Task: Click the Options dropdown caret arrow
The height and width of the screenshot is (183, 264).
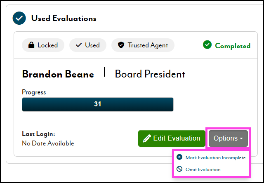Action: point(241,139)
